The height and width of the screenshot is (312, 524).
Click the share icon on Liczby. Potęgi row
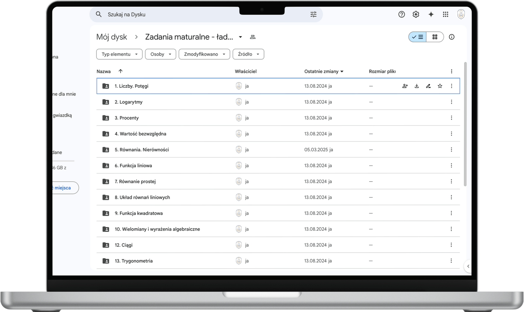tap(405, 86)
